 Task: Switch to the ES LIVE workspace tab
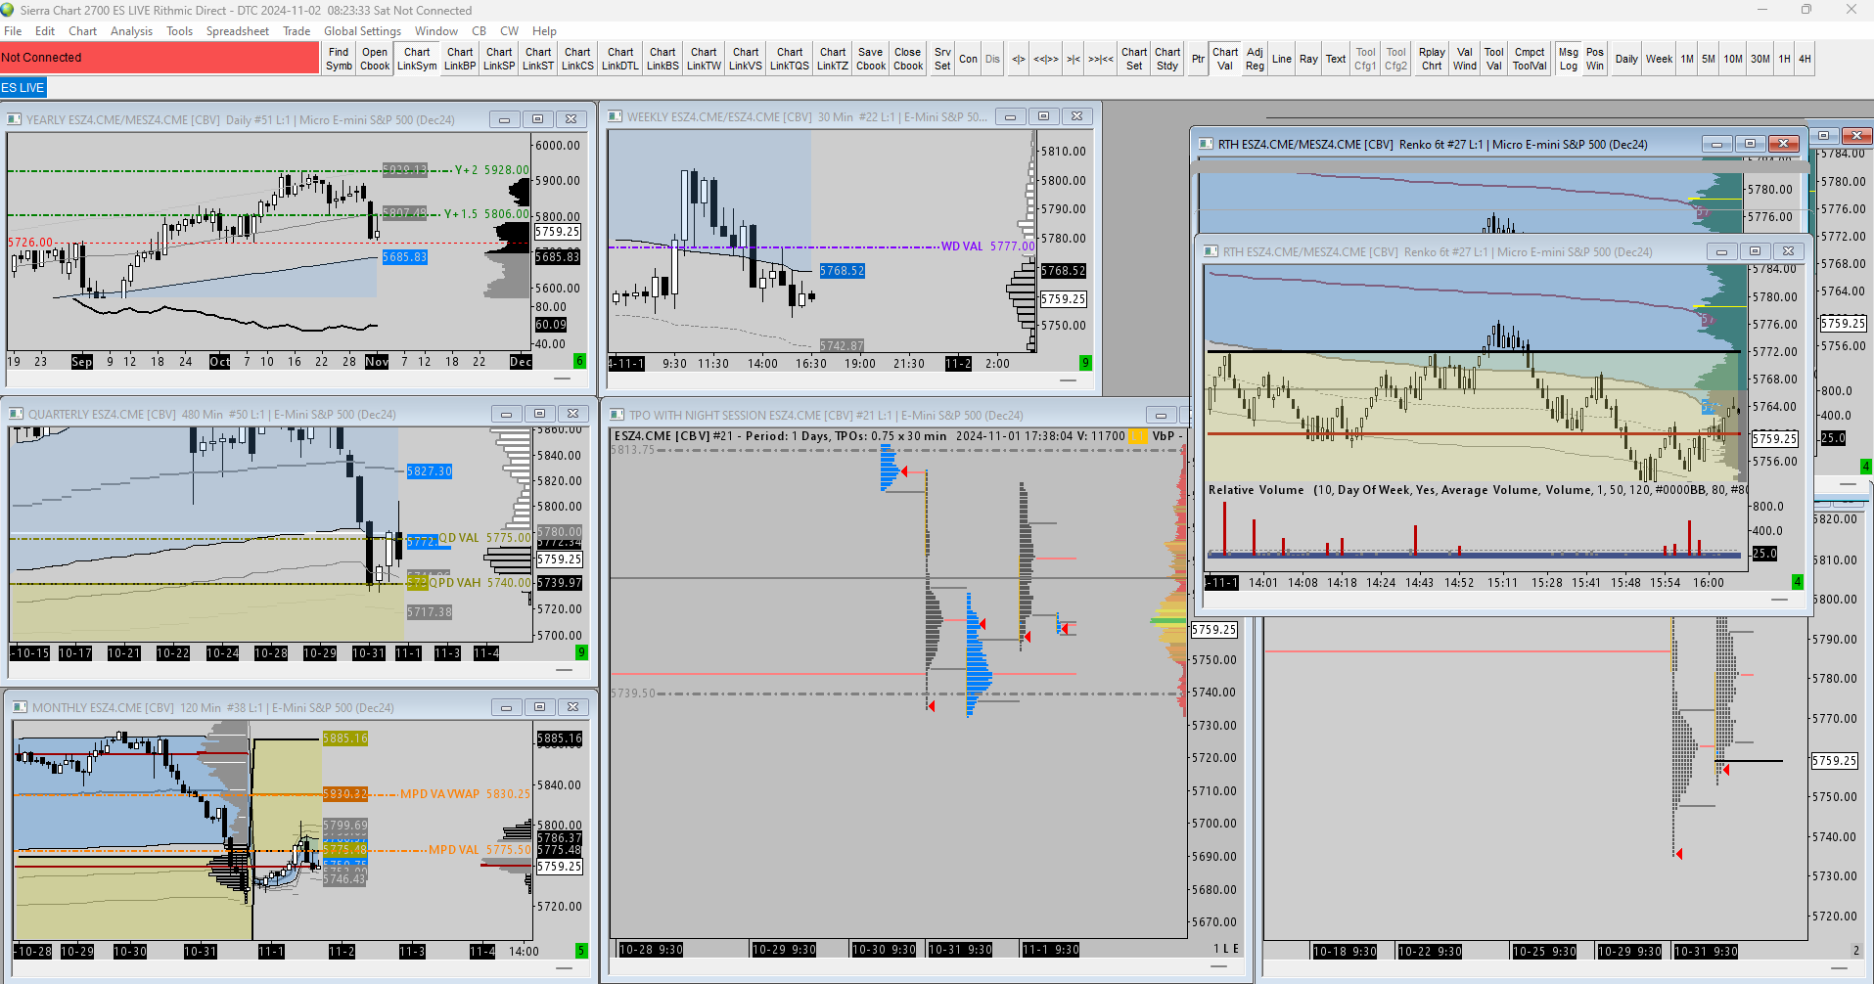click(23, 88)
